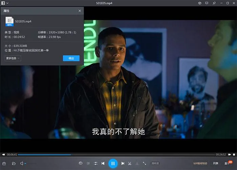Open a file with the folder icon
Image resolution: width=237 pixels, height=170 pixels.
tap(14, 164)
